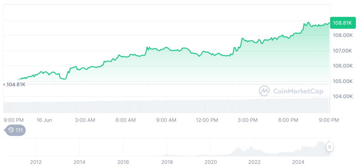Viewport: 360px width, 167px height.
Task: Select the 12:00 PM time axis label
Action: click(207, 120)
